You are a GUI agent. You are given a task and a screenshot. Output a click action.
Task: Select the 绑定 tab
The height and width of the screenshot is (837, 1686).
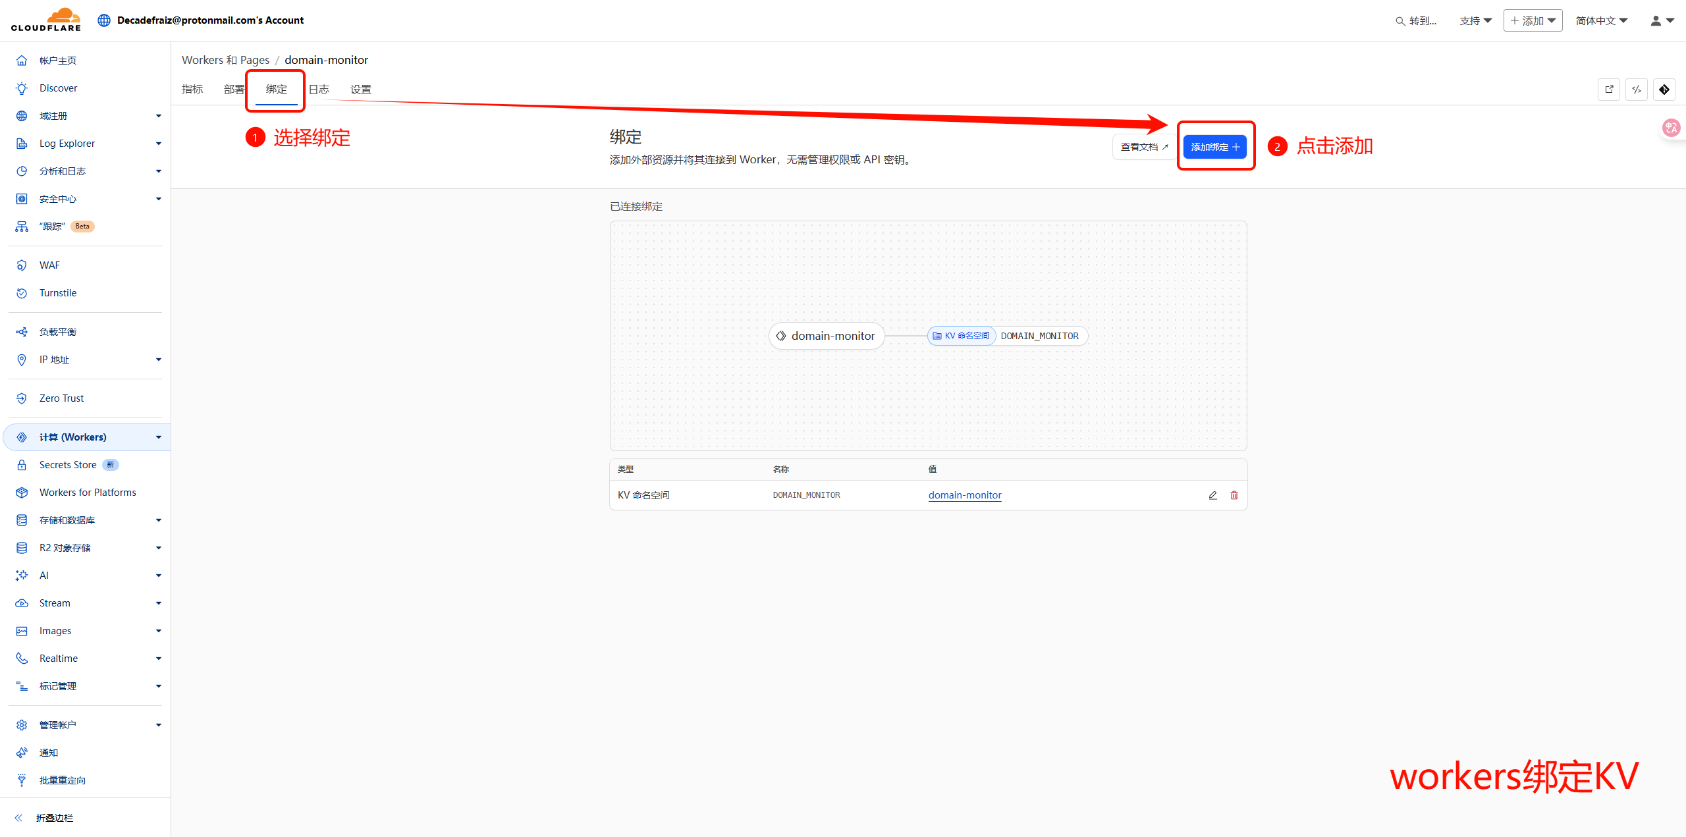point(277,90)
